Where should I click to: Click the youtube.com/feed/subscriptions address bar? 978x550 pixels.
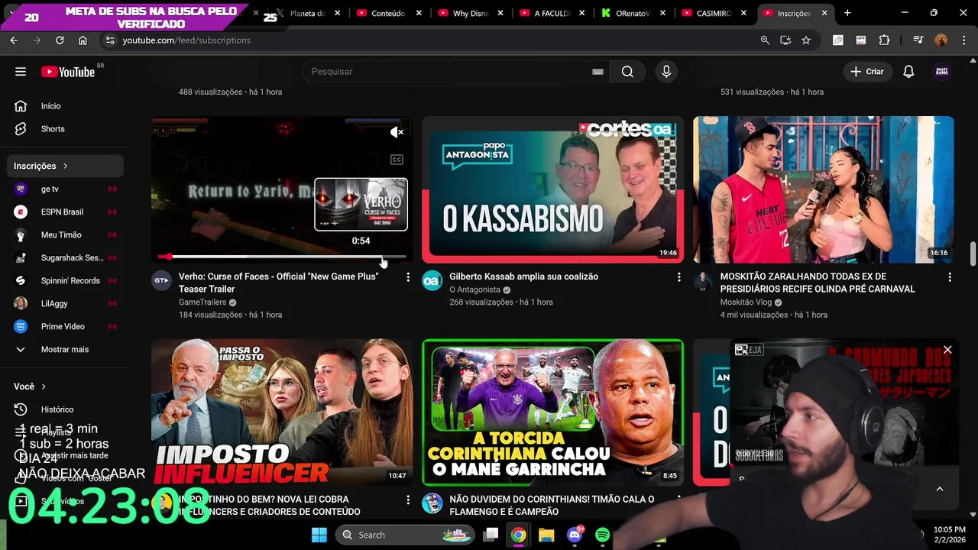(x=186, y=40)
